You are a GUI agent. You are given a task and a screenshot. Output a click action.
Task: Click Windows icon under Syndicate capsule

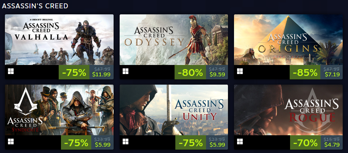coord(11,142)
